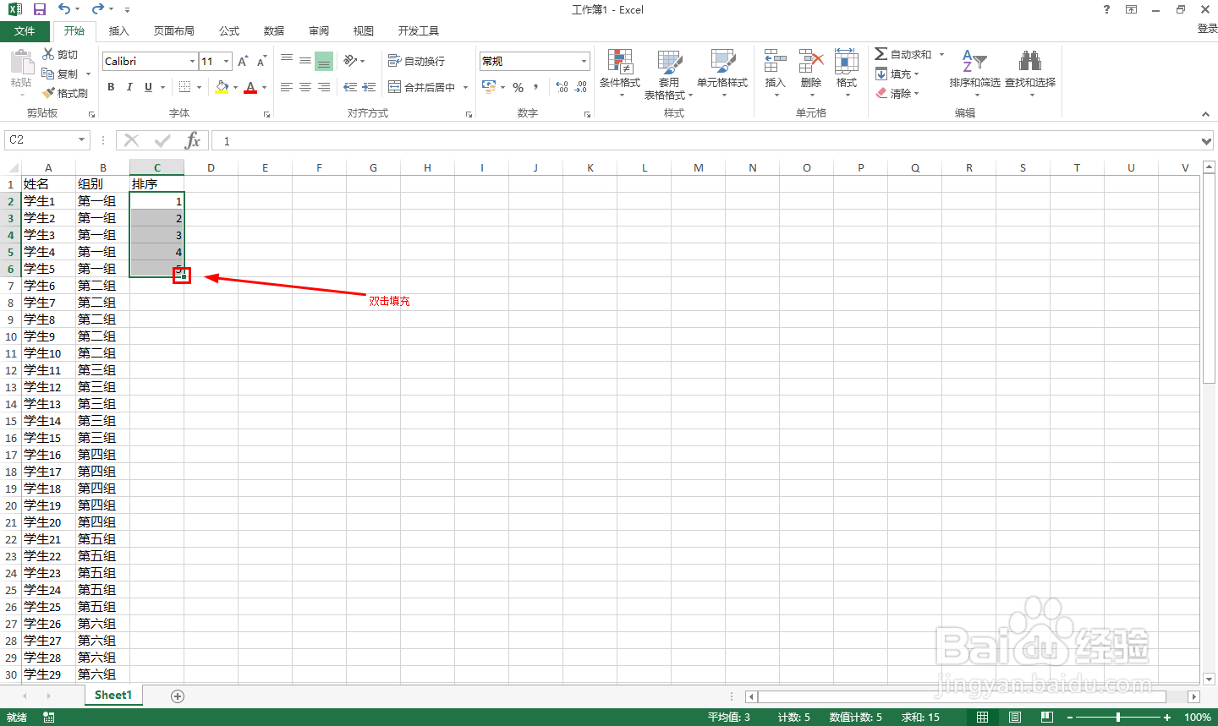This screenshot has width=1218, height=726.
Task: Center cell text horizontally
Action: [305, 87]
